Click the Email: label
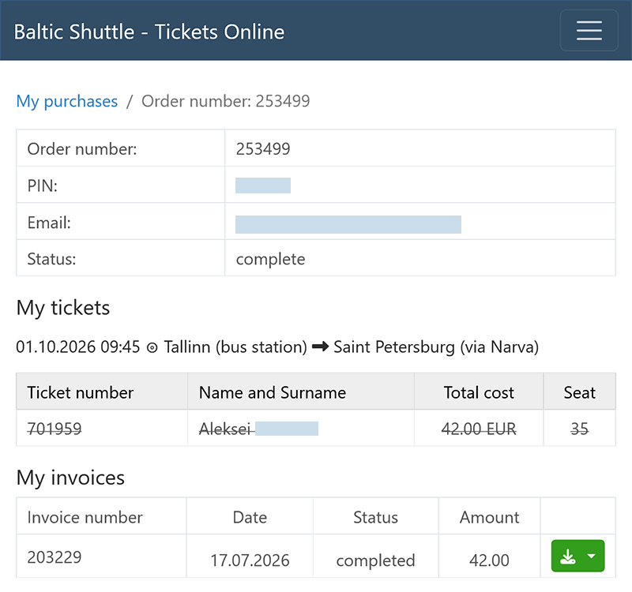 [x=49, y=223]
